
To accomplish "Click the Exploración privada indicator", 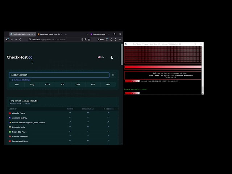I will [98, 34].
